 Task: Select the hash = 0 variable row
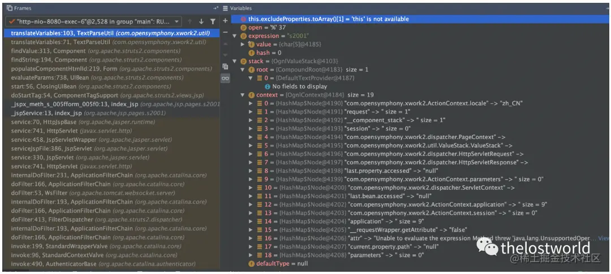[420, 53]
